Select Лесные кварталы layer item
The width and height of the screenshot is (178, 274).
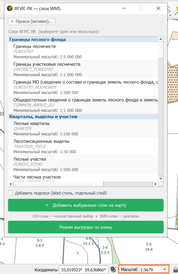(83, 129)
